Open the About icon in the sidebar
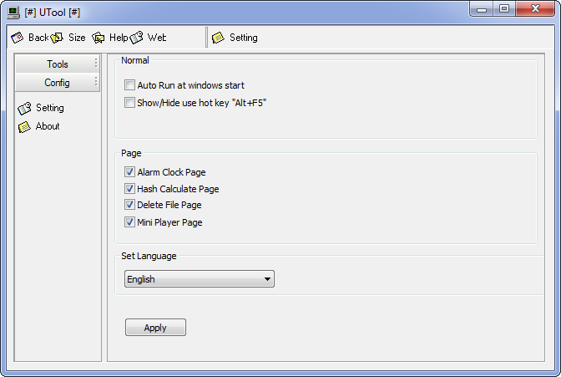The width and height of the screenshot is (561, 377). (x=24, y=126)
